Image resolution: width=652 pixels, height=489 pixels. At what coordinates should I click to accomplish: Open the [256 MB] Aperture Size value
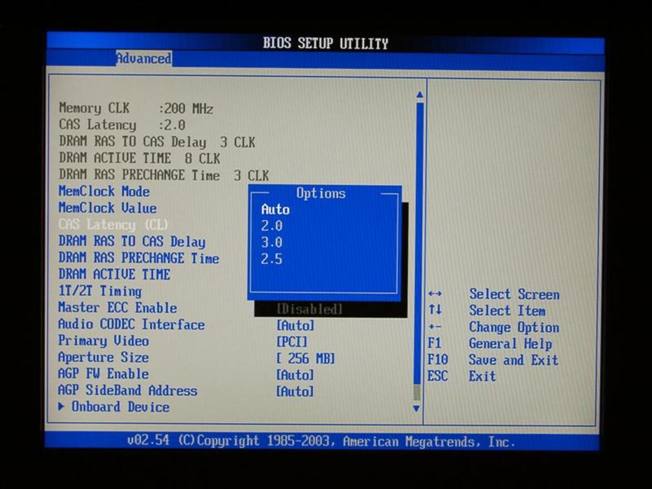click(306, 359)
